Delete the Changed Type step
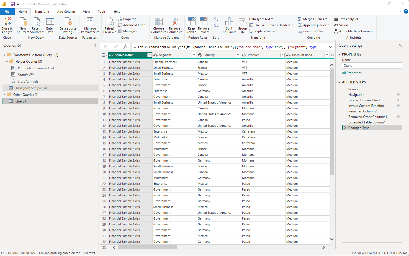The height and width of the screenshot is (256, 409). [346, 128]
